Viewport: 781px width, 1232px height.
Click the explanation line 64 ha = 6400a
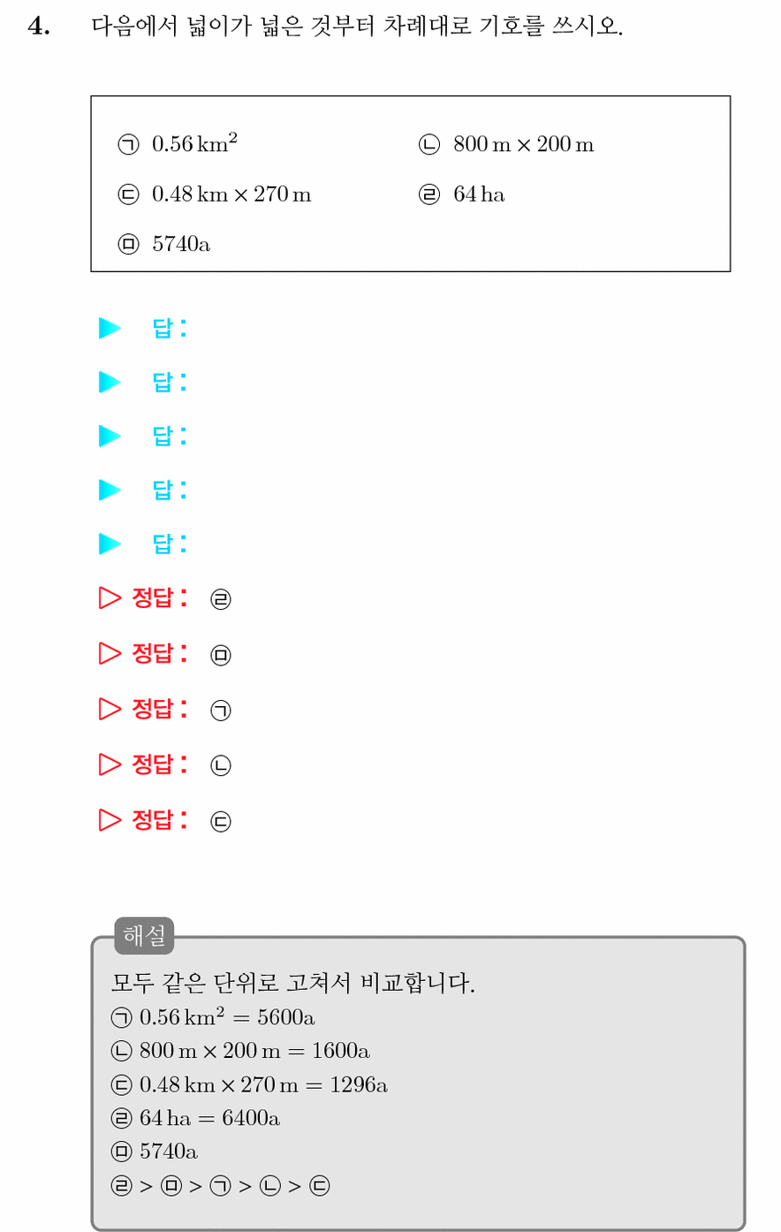tap(196, 1118)
